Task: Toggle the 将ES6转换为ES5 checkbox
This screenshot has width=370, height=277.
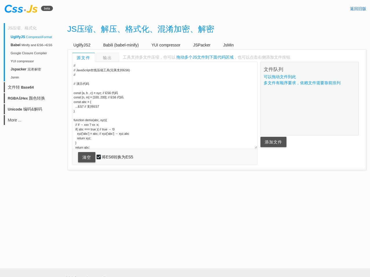Action: click(99, 157)
